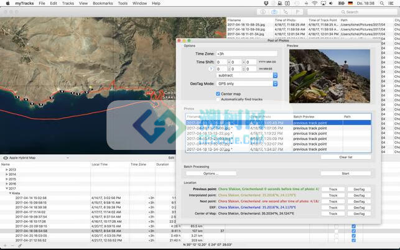Open the volume control in menu bar
This screenshot has height=250, width=400.
[x=331, y=3]
